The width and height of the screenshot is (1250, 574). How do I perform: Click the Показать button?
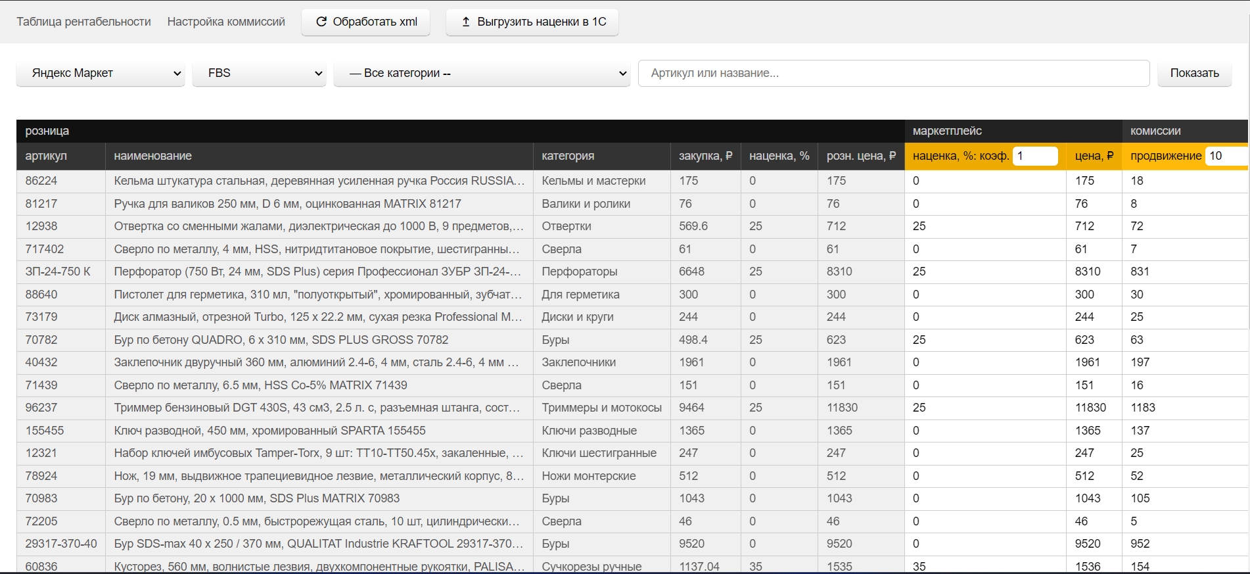tap(1194, 73)
